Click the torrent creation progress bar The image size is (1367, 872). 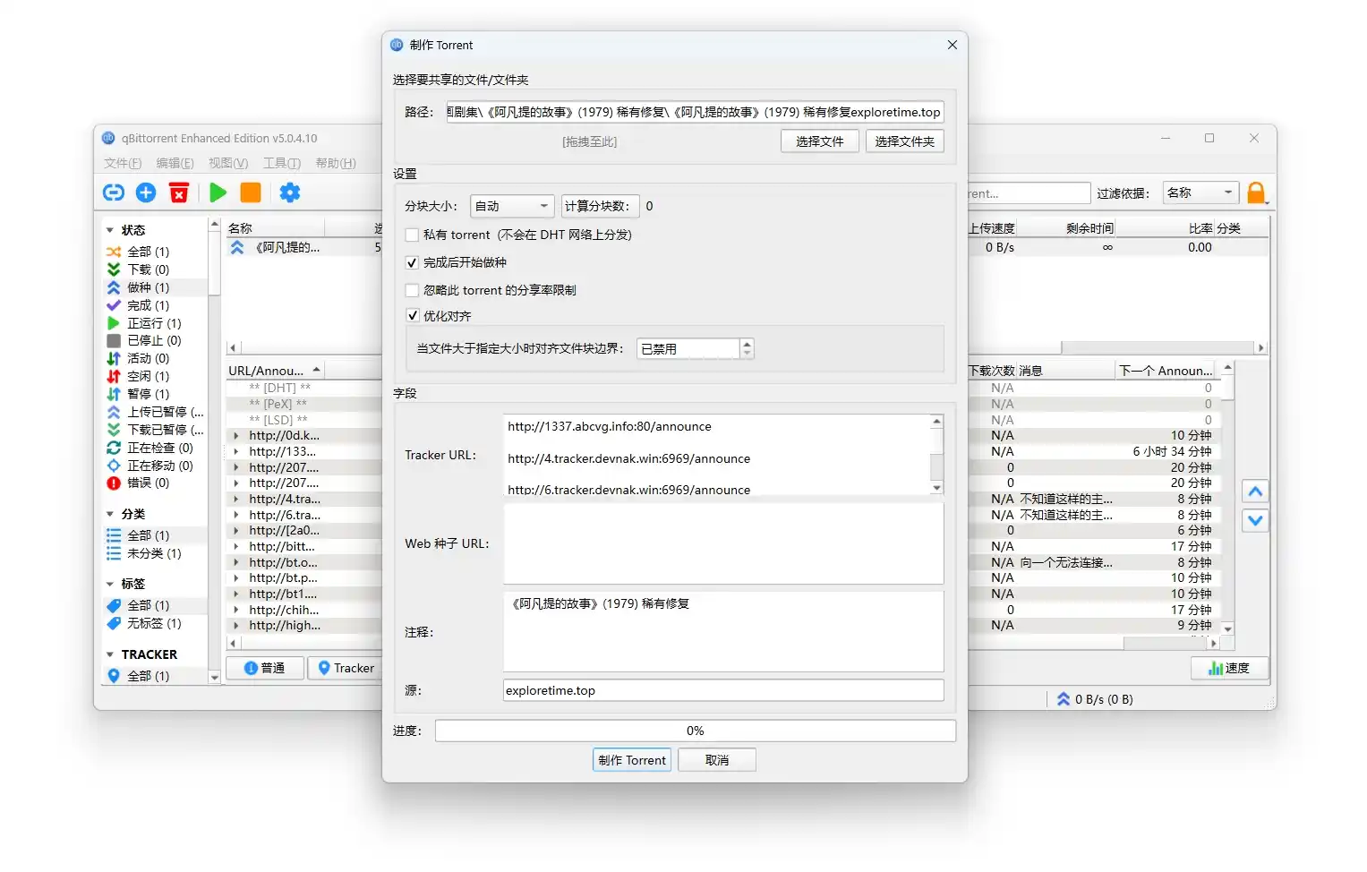coord(695,731)
